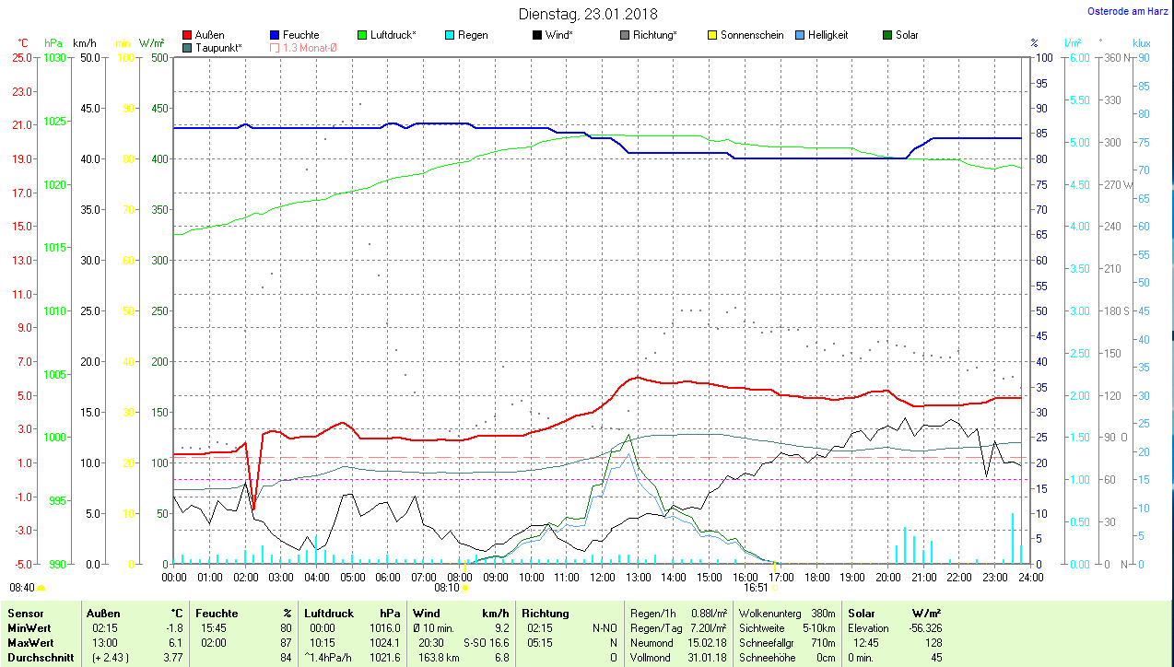Screen dimensions: 1174x667
Task: Click the black Wind legend square
Action: pyautogui.click(x=538, y=35)
